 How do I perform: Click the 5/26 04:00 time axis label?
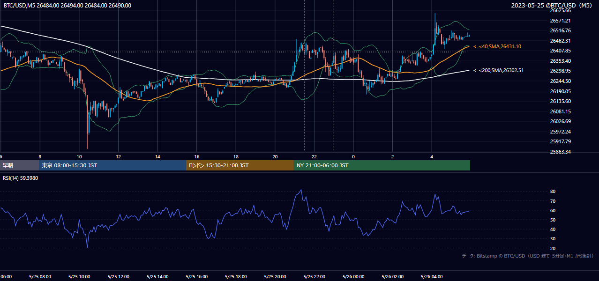pos(431,276)
